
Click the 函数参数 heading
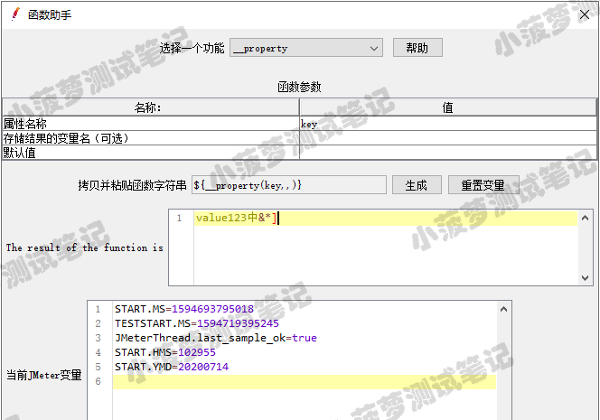point(299,88)
